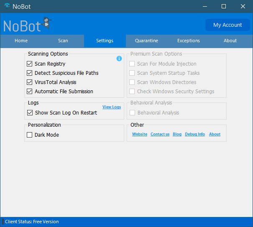Open the Exceptions tab
This screenshot has height=227, width=253.
tap(189, 41)
